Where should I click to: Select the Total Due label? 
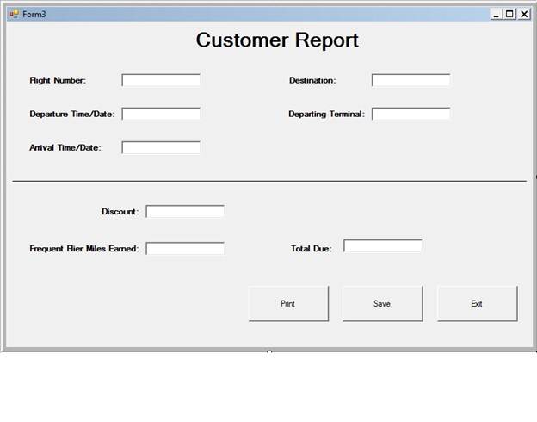tap(311, 249)
